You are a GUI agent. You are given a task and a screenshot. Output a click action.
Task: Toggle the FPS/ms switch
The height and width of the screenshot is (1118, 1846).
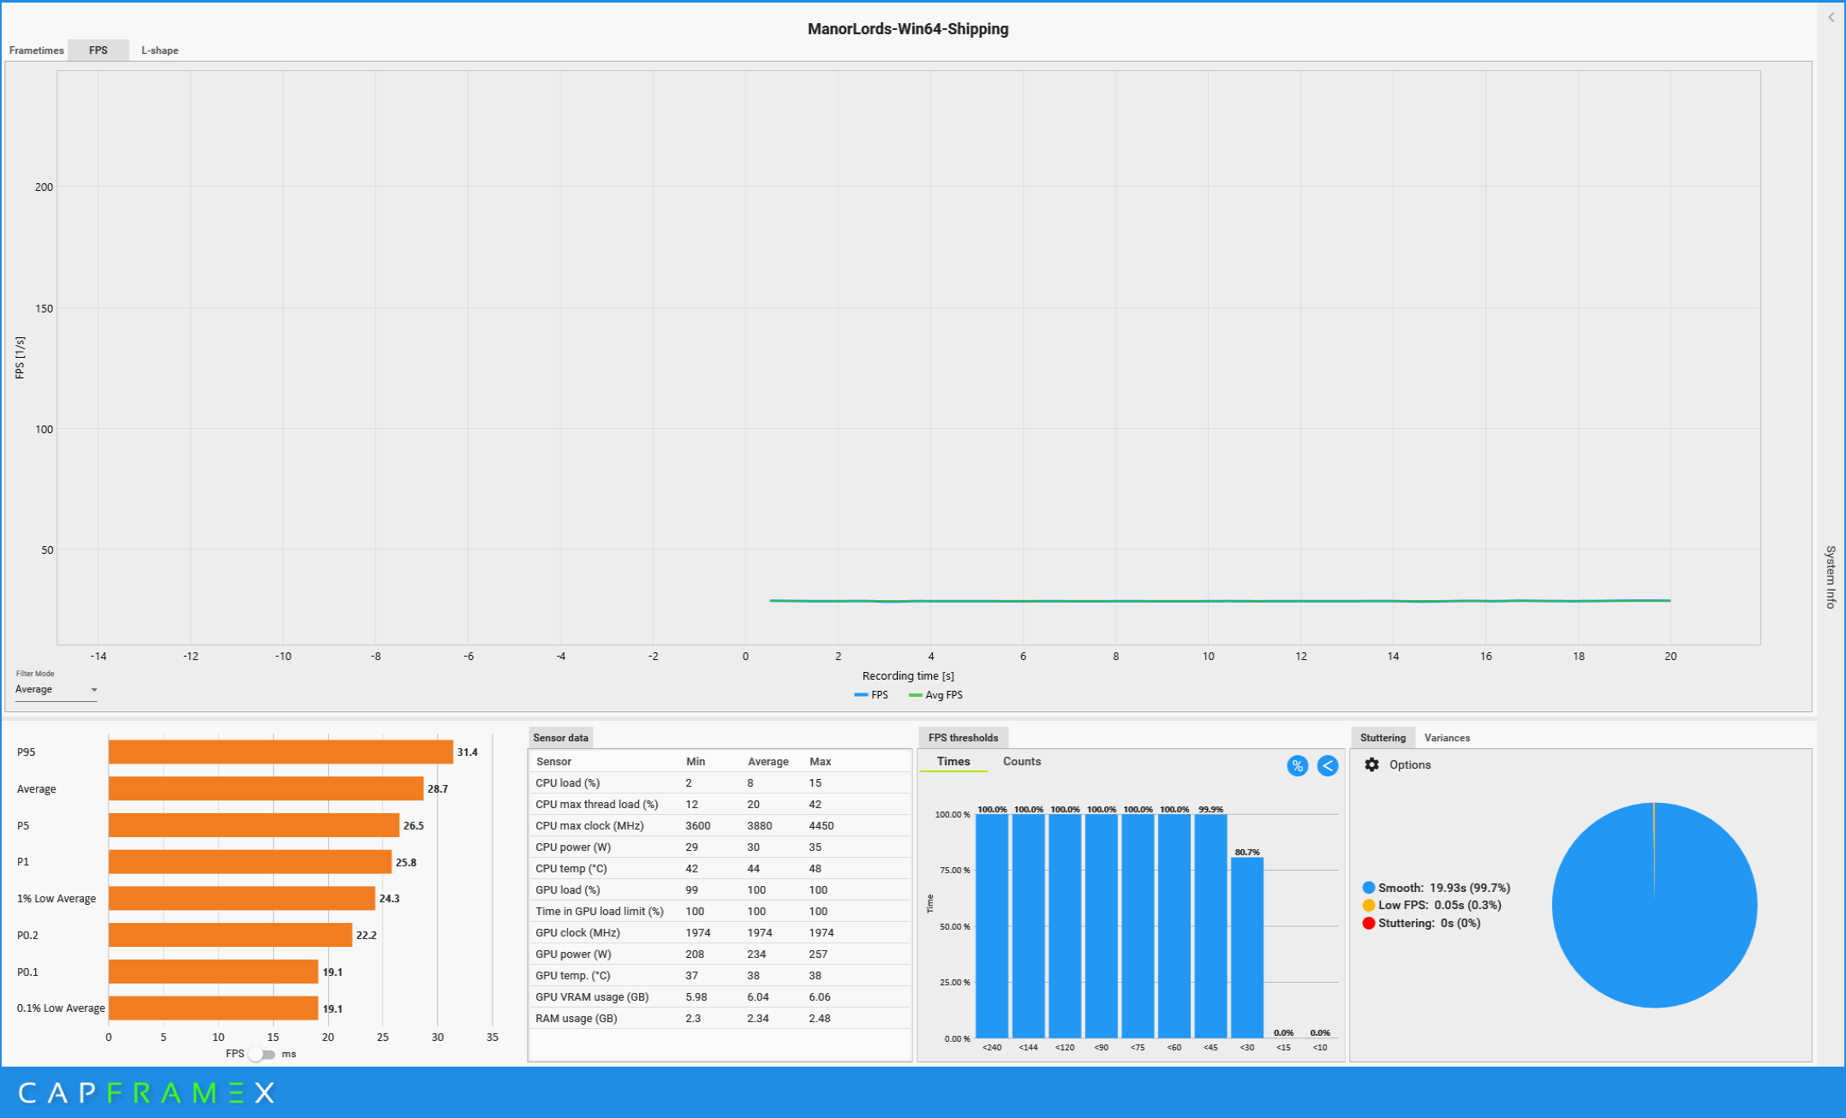(262, 1054)
